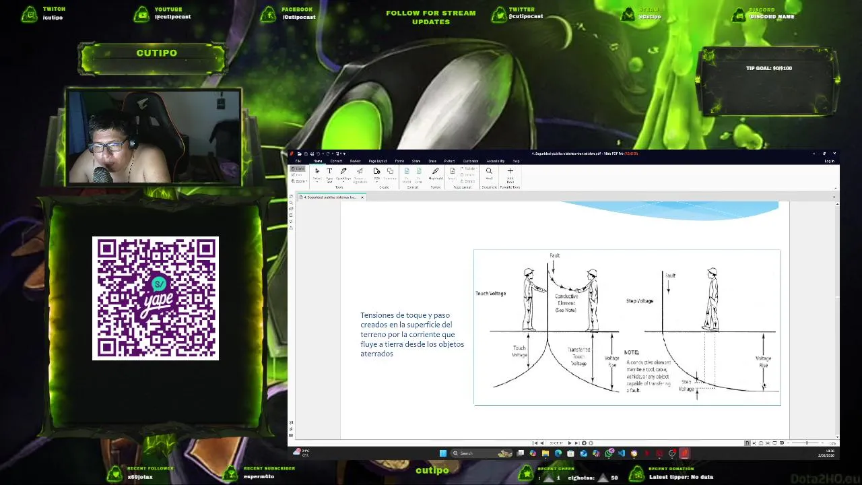Image resolution: width=862 pixels, height=485 pixels.
Task: Open the Select tool dropdown arrow
Action: point(317,182)
